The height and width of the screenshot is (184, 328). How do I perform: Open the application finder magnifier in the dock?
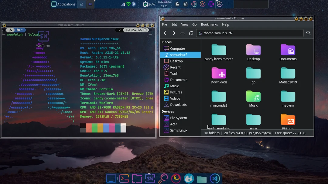pyautogui.click(x=163, y=179)
